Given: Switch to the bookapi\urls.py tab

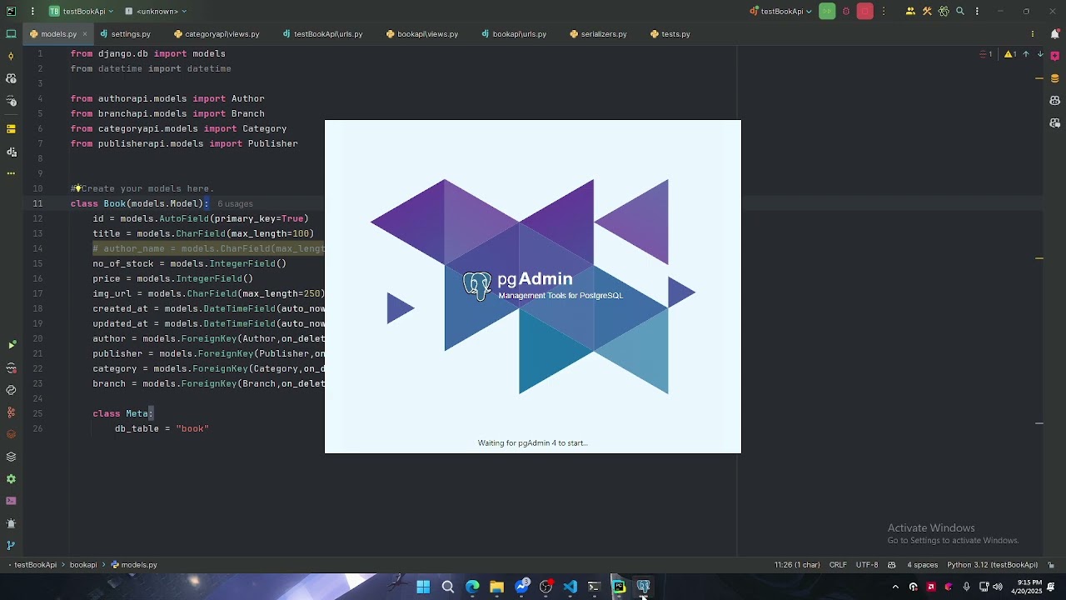Looking at the screenshot, I should 514,34.
